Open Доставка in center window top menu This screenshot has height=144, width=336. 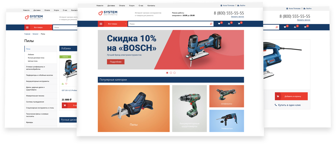click(111, 6)
